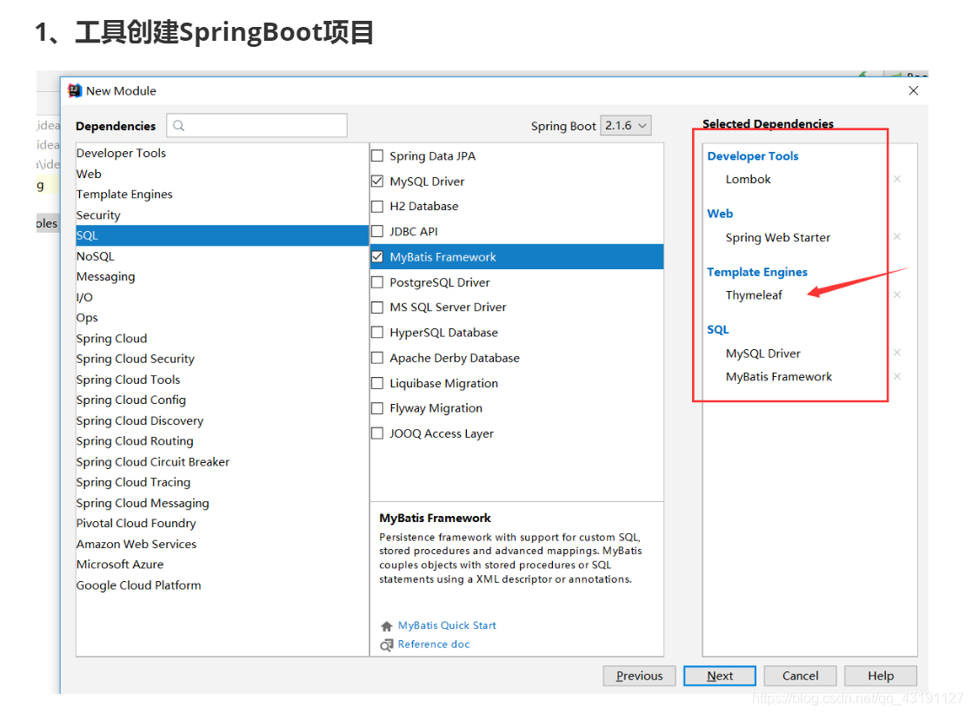
Task: Click the Next button
Action: click(x=720, y=676)
